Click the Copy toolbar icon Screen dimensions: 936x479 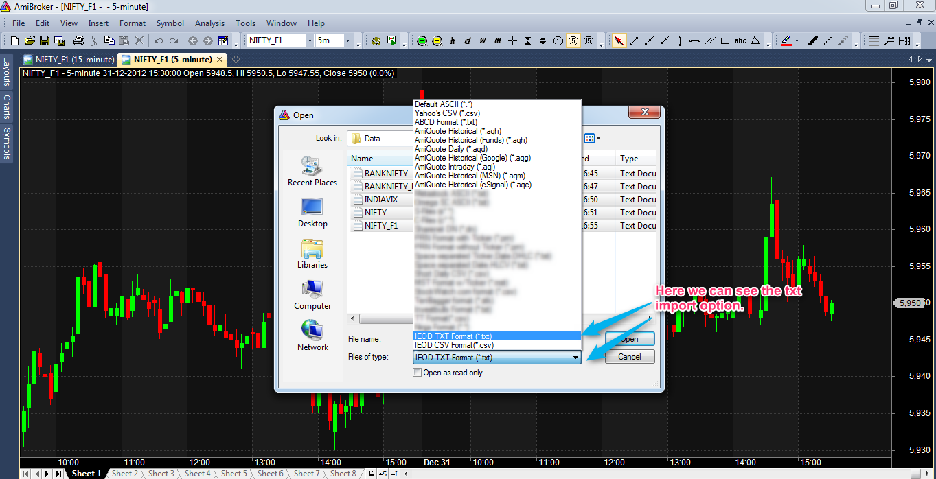pyautogui.click(x=110, y=40)
